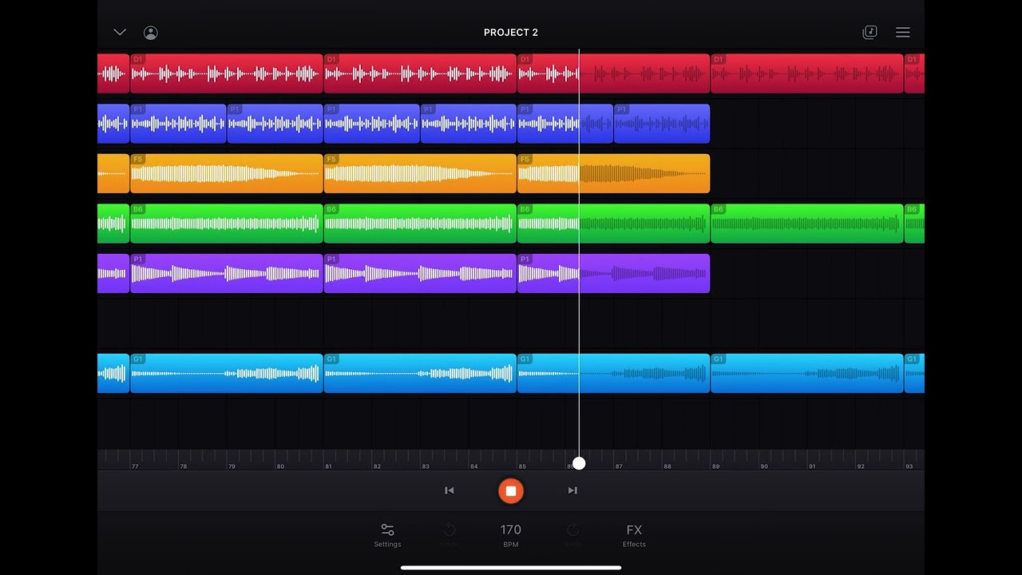1022x575 pixels.
Task: Grab the white playhead handle
Action: coord(579,463)
